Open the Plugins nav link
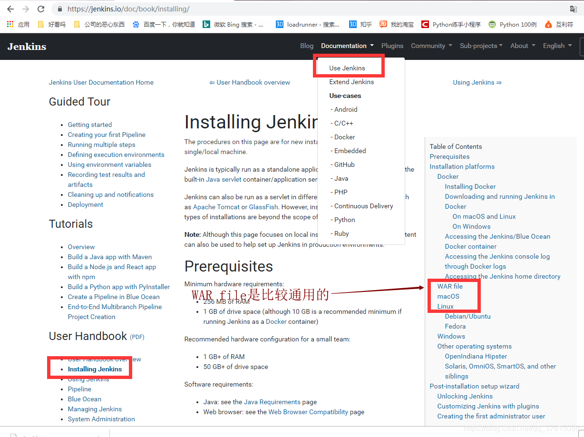The width and height of the screenshot is (584, 437). coord(392,46)
